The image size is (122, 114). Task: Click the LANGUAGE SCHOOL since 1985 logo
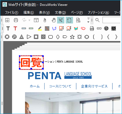point(78,75)
